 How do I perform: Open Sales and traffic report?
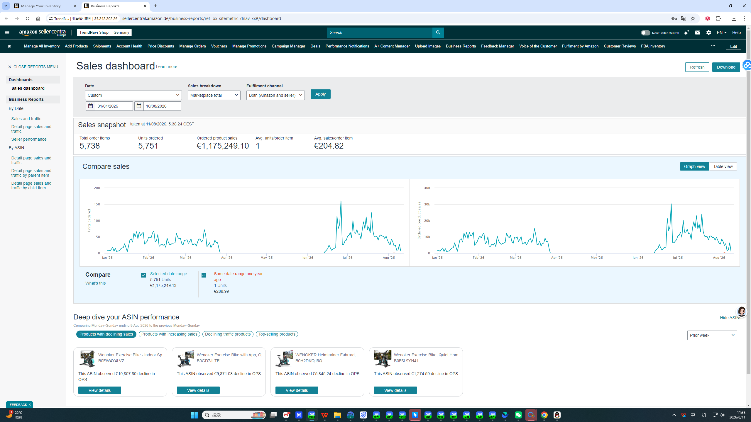[x=26, y=119]
